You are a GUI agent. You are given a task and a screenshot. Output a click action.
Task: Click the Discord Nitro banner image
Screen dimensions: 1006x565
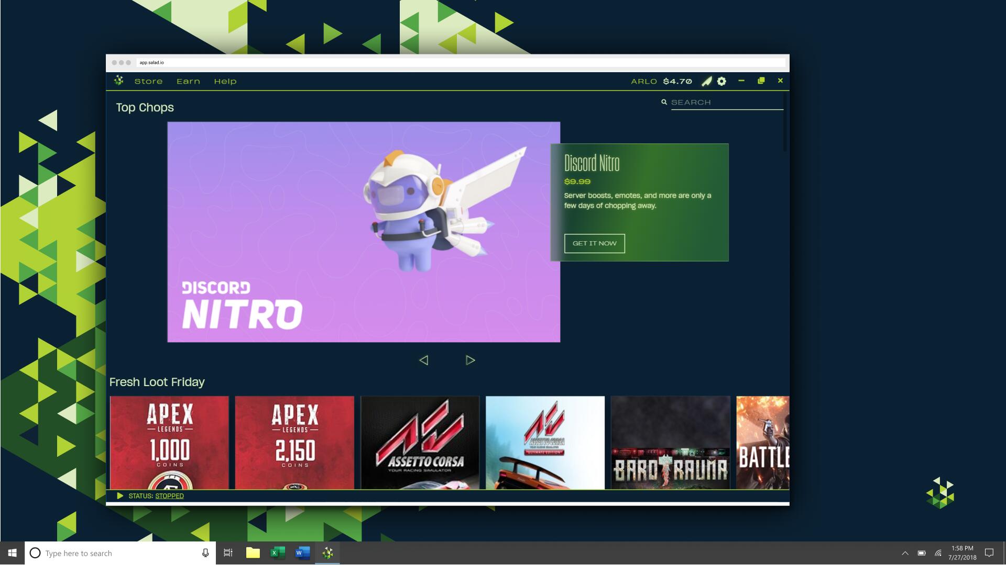[364, 232]
